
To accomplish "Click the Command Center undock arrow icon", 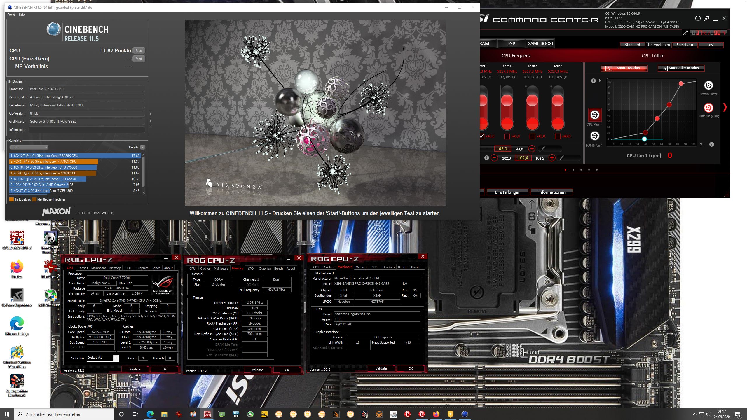I will (x=706, y=19).
